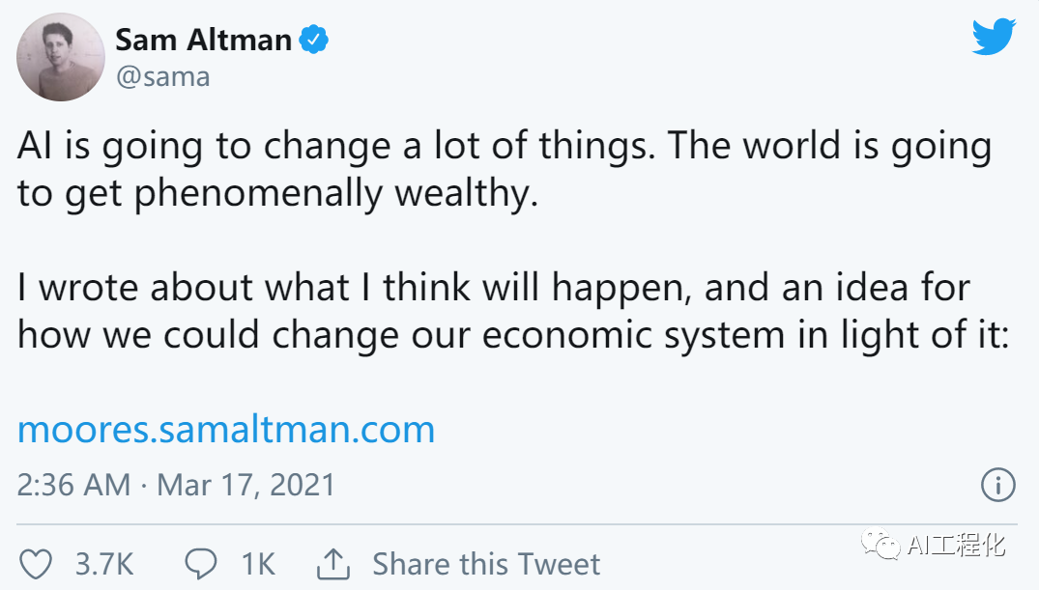Click the reply speech bubble icon
This screenshot has width=1039, height=590.
(200, 564)
